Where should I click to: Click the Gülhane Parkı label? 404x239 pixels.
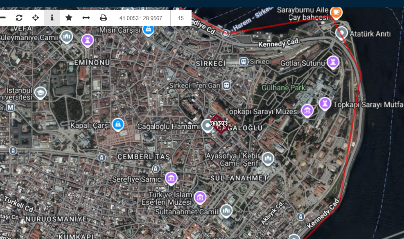pos(284,88)
